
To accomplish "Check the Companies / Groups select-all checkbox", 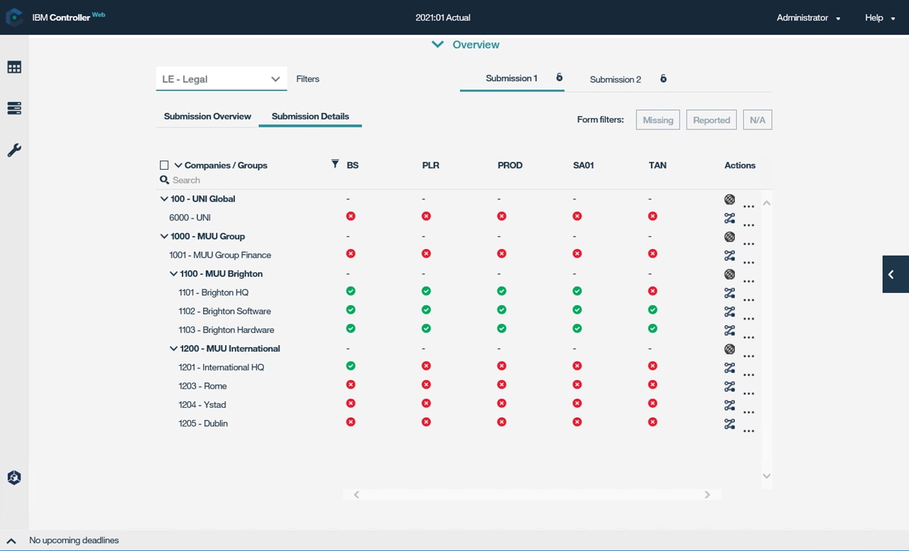I will pyautogui.click(x=164, y=165).
